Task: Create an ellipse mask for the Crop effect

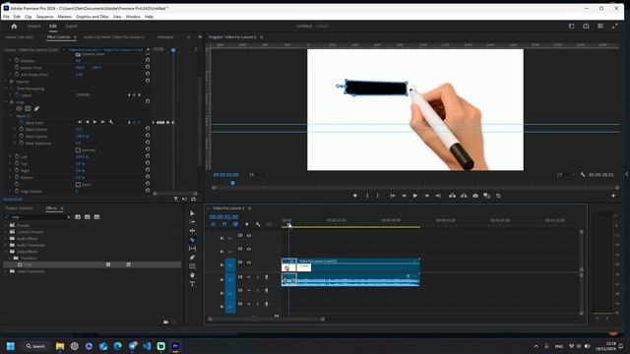Action: tap(19, 108)
